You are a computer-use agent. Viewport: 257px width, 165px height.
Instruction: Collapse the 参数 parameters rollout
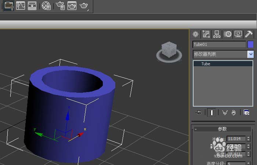(x=222, y=129)
